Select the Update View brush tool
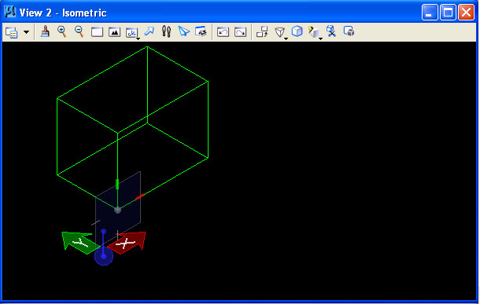 [45, 31]
